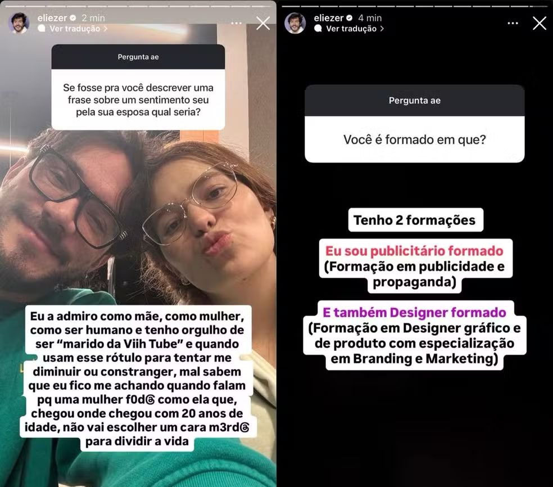Viewport: 553px width, 487px height.
Task: Expand 'Ver tradução' chevron on right story
Action: point(382,29)
